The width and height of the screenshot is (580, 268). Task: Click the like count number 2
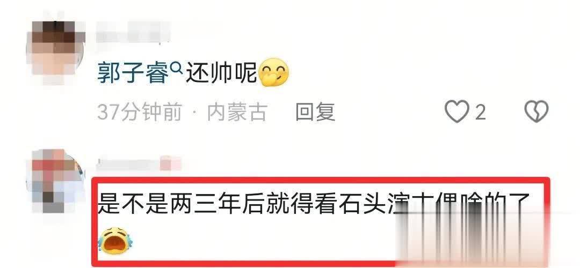[x=480, y=112]
